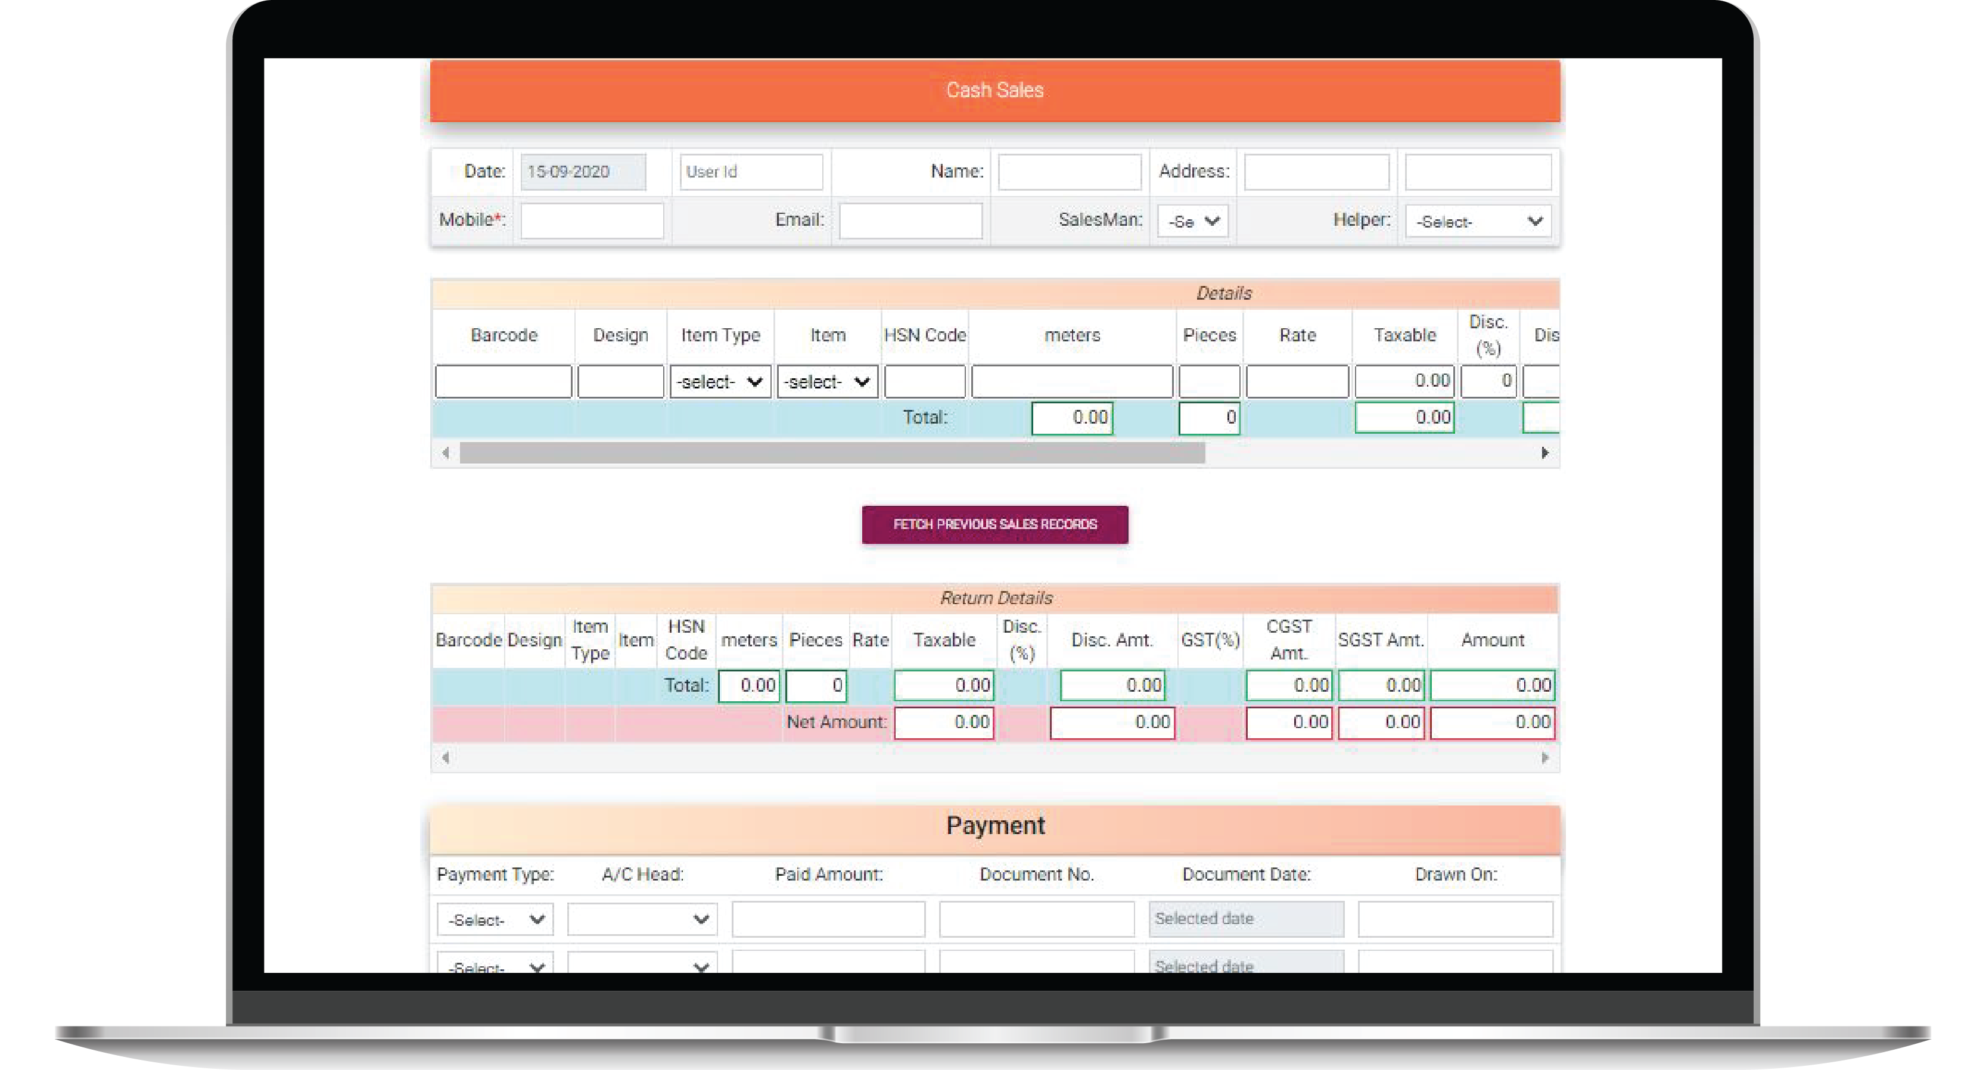
Task: Click the Mobile number input field
Action: coord(591,220)
